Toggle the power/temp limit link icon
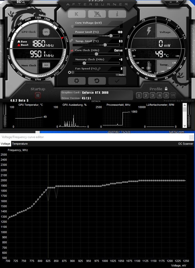195x268 pixels. click(71, 40)
